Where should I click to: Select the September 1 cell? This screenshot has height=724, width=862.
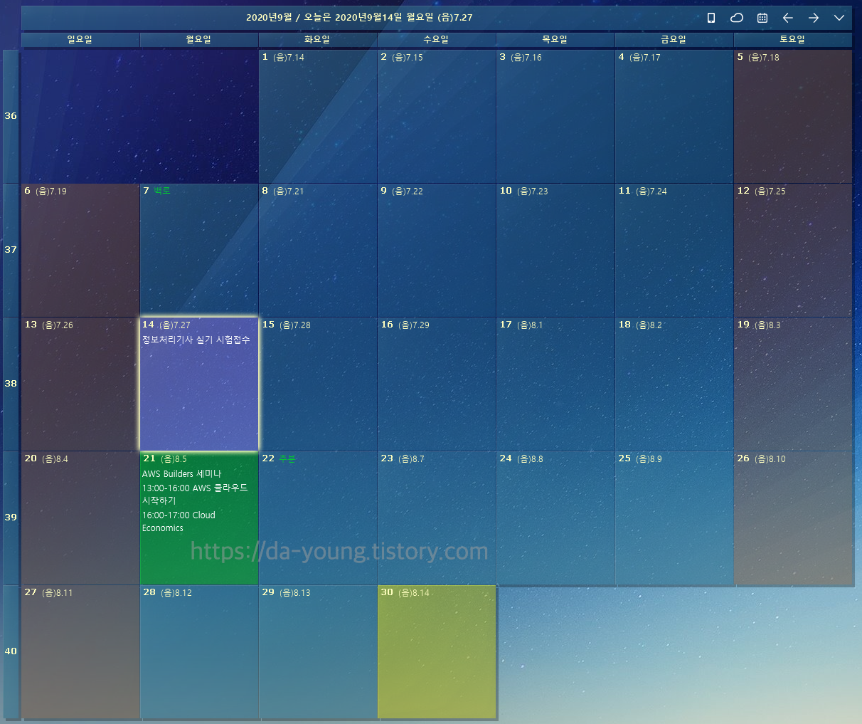click(x=318, y=114)
